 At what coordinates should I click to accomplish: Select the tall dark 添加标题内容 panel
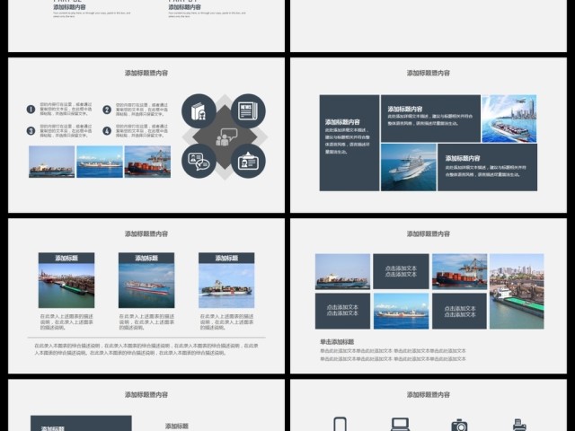349,143
